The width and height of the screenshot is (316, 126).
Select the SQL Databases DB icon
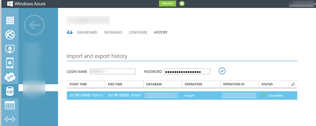[10, 91]
